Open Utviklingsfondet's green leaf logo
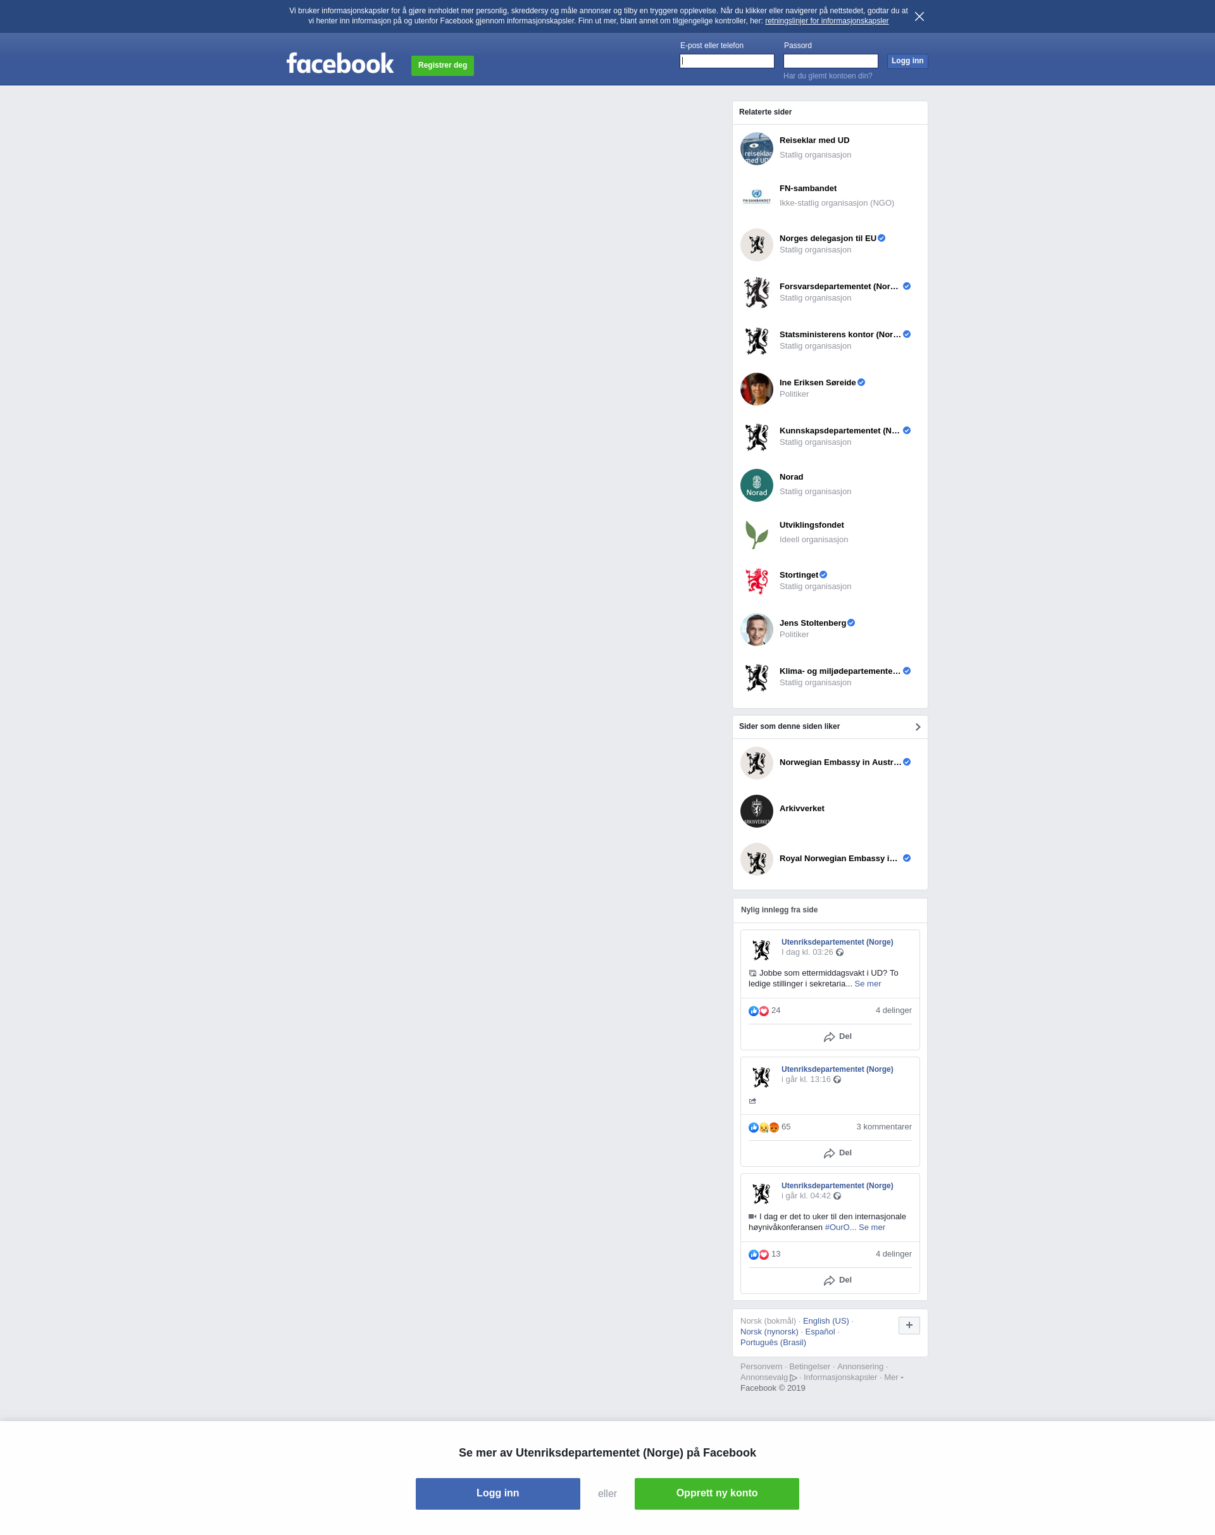 756,533
